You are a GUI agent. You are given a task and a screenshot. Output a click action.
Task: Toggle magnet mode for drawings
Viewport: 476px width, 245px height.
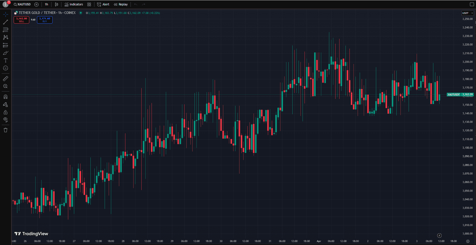5,97
